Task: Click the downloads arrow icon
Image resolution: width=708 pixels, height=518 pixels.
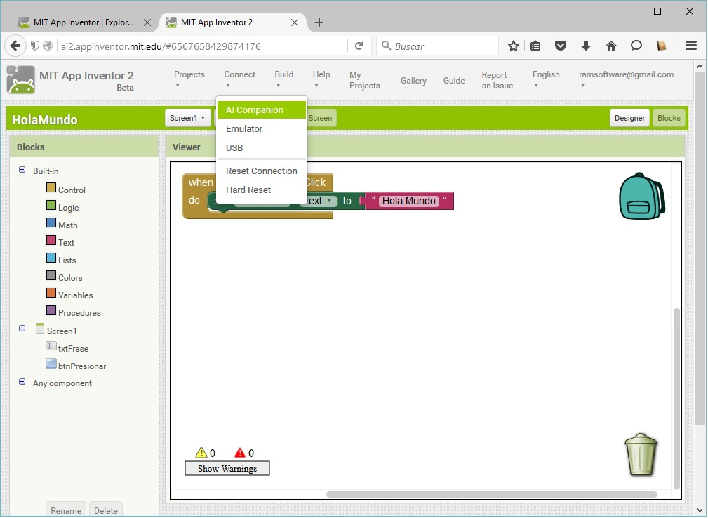Action: tap(586, 46)
